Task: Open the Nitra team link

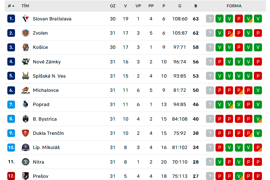Action: point(38,162)
